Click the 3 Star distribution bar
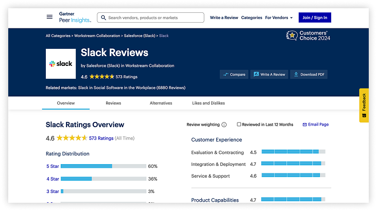The image size is (377, 211). (x=104, y=191)
